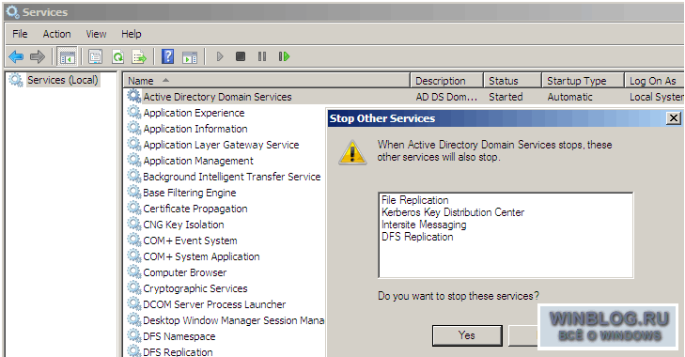685x357 pixels.
Task: Click File Replication in the dialog list
Action: (415, 200)
